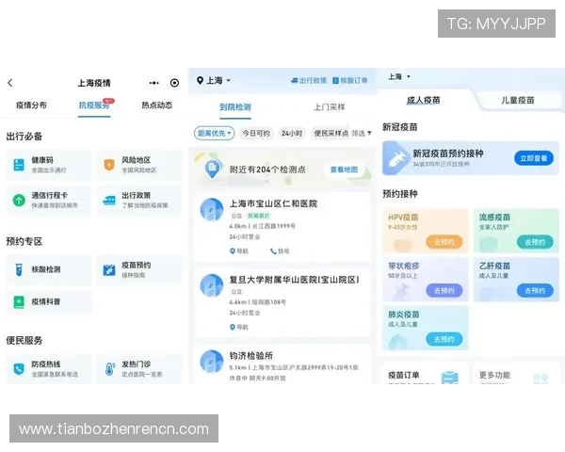
Task: Open 疫情科普 green book icon
Action: [19, 302]
